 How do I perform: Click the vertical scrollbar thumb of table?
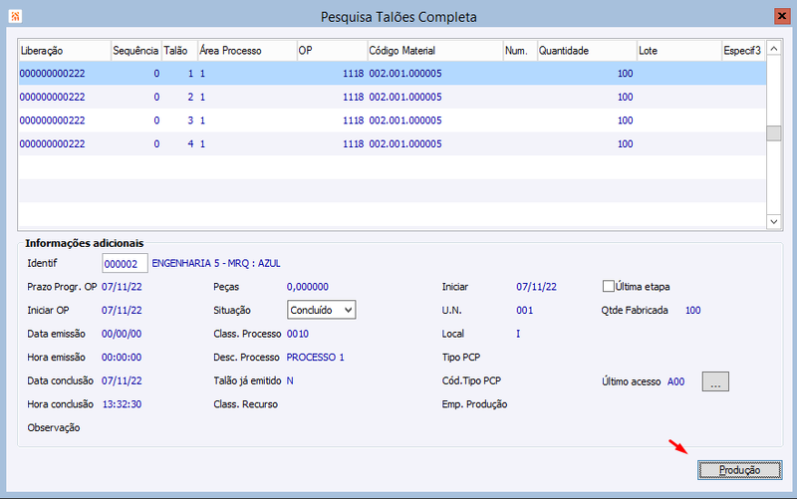pyautogui.click(x=774, y=133)
